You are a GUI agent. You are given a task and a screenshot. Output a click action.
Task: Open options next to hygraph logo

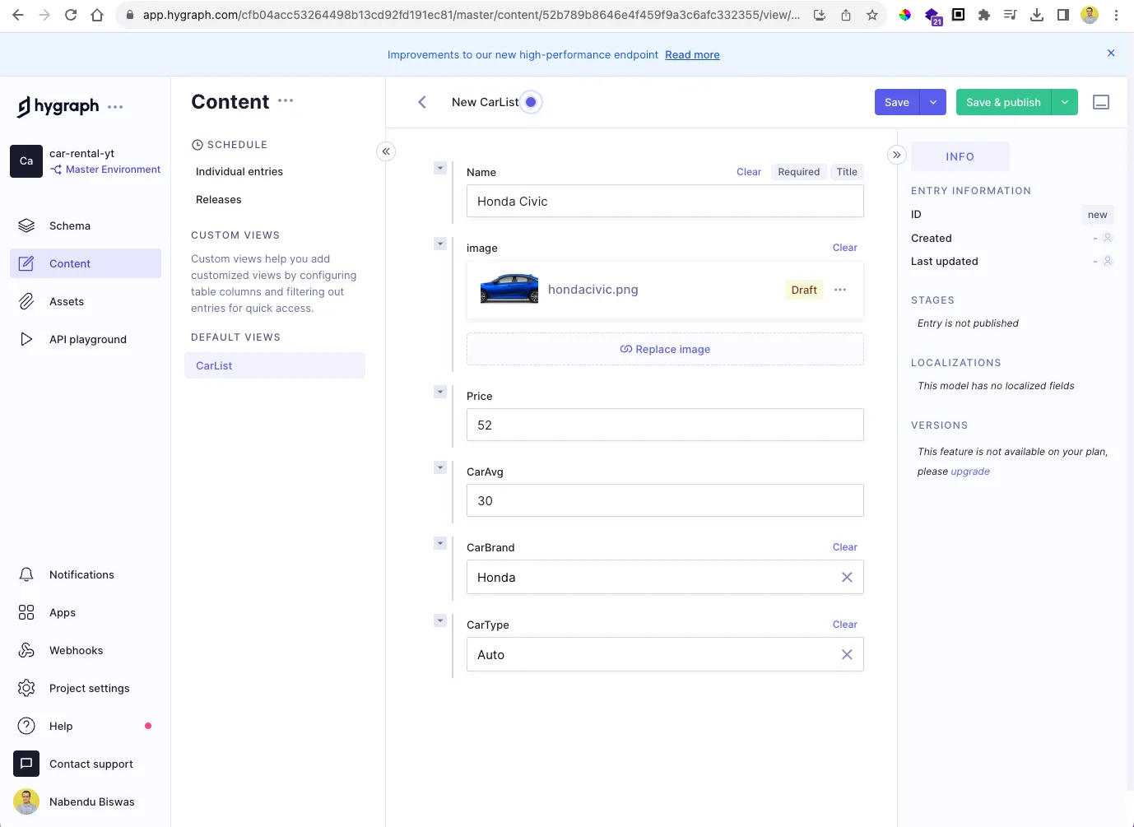(x=115, y=107)
